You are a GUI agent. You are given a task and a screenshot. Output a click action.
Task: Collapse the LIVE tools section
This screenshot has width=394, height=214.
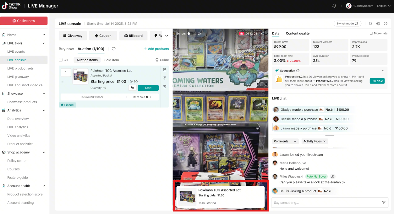click(x=44, y=43)
